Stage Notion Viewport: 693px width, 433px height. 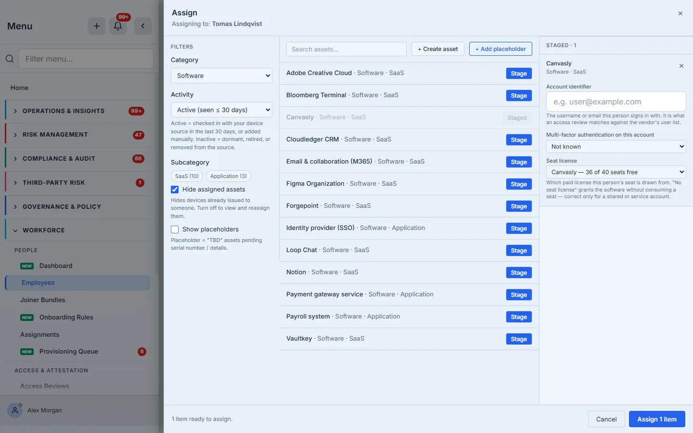(519, 273)
